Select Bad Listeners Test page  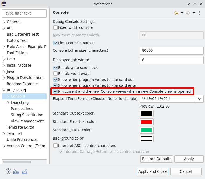click(x=23, y=34)
